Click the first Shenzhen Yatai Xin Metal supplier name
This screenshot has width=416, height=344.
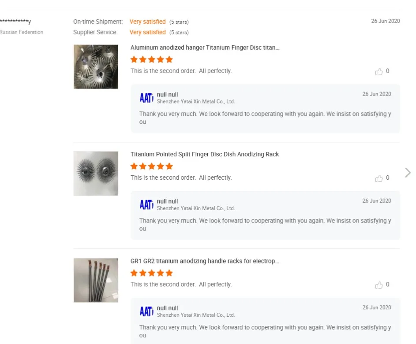(196, 102)
